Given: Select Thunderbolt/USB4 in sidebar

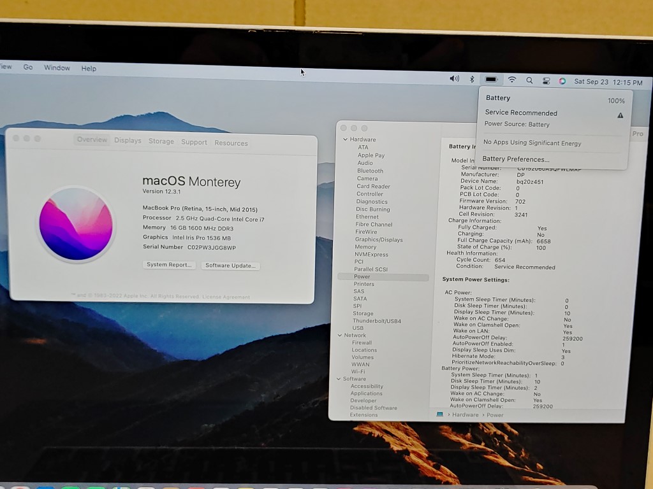Looking at the screenshot, I should (x=376, y=321).
